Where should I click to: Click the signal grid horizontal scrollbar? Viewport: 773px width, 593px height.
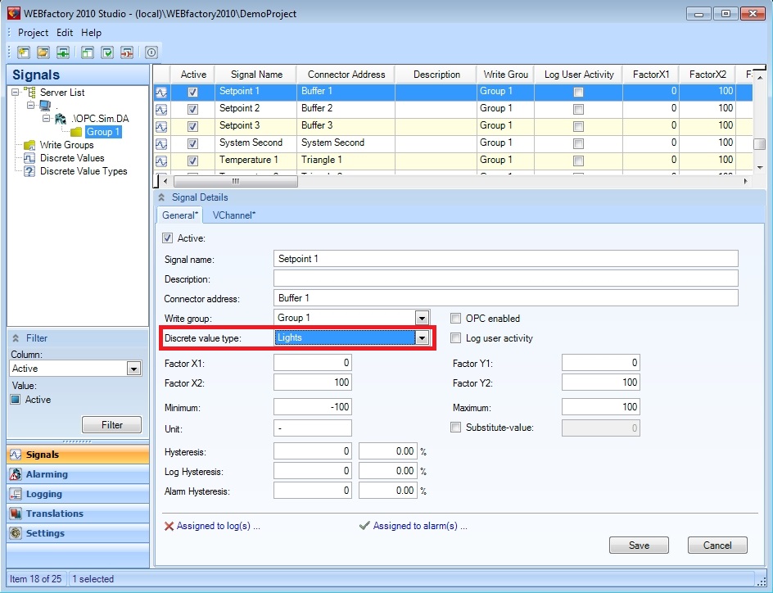tap(235, 181)
